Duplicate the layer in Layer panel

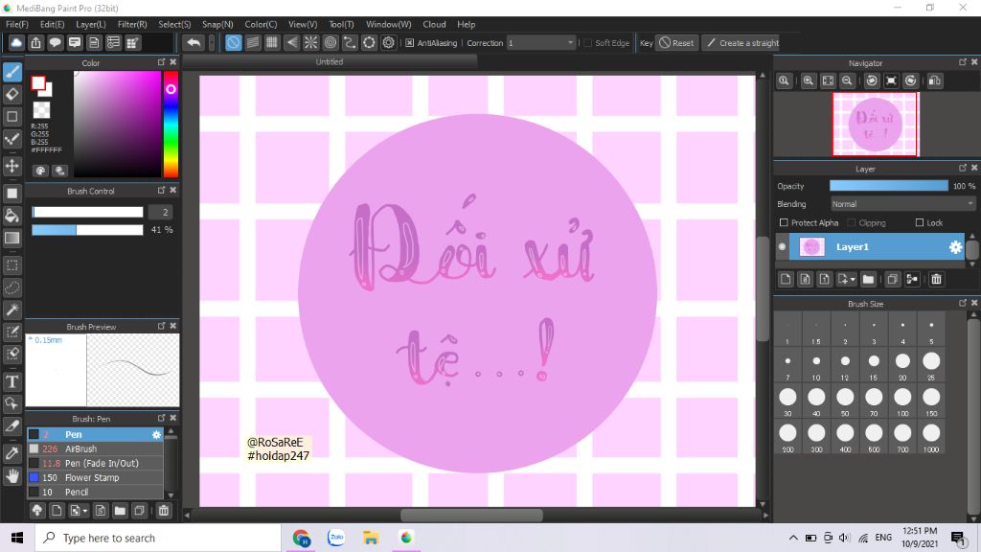coord(893,279)
